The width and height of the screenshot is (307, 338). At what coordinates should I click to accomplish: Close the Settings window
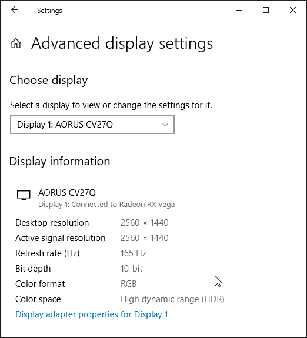293,10
